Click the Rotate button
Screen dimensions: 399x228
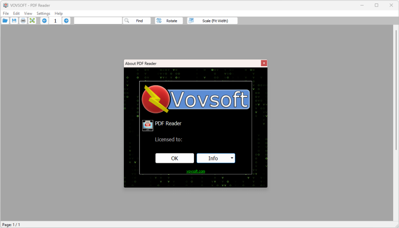[x=169, y=21]
